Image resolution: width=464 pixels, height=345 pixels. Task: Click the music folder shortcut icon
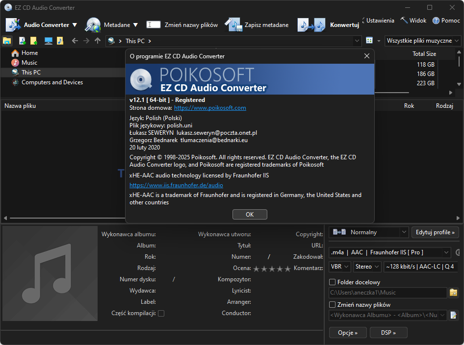point(60,41)
